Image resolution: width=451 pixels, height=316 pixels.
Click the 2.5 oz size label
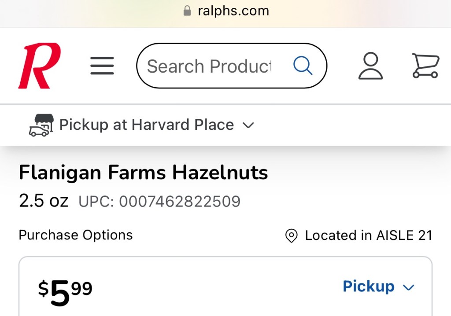(44, 201)
